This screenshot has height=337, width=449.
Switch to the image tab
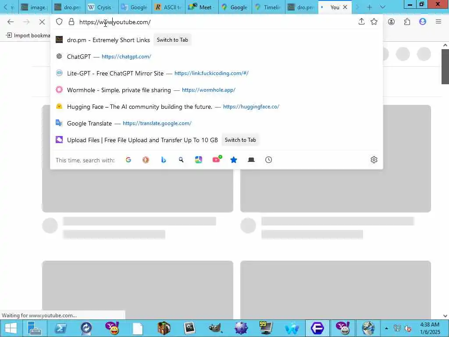pos(35,7)
